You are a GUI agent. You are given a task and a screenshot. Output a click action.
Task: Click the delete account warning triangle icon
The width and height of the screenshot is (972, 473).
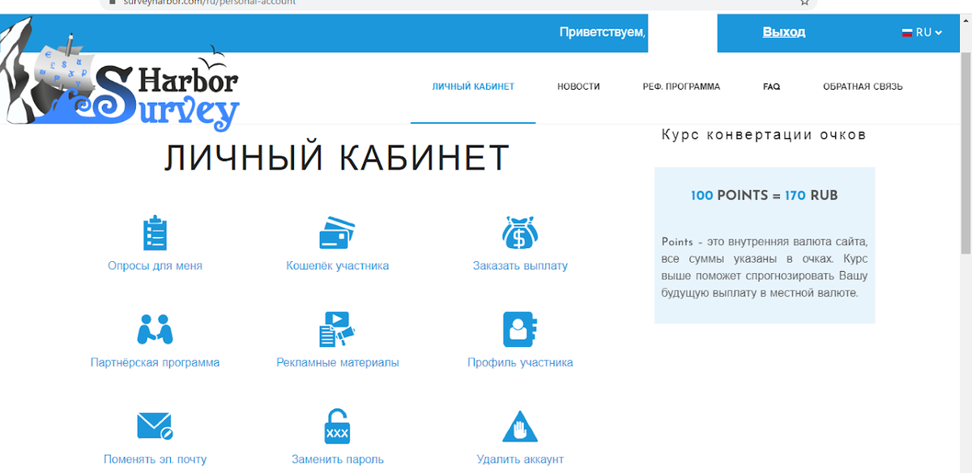pos(520,426)
